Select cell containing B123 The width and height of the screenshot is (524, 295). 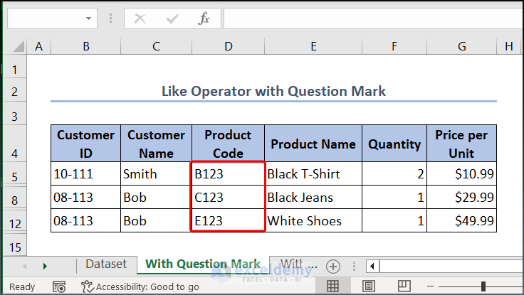click(x=228, y=173)
